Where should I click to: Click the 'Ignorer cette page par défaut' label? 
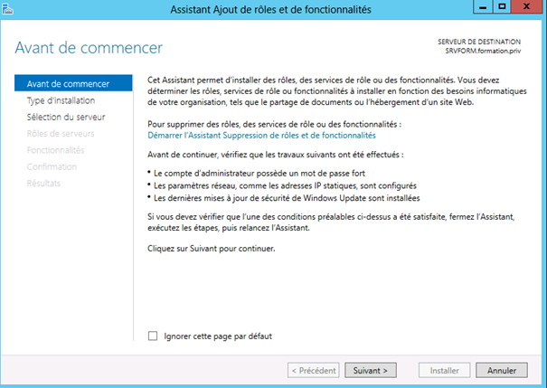coord(218,336)
